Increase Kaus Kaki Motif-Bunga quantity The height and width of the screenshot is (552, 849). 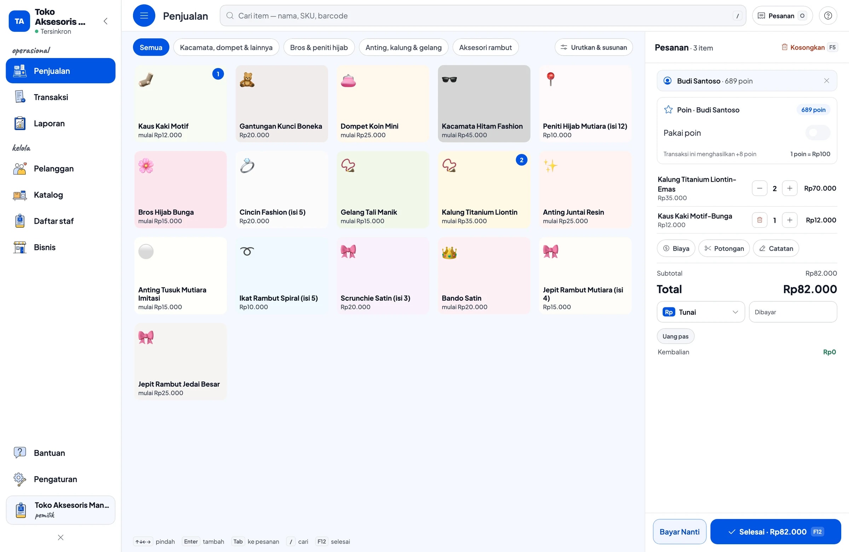click(790, 220)
